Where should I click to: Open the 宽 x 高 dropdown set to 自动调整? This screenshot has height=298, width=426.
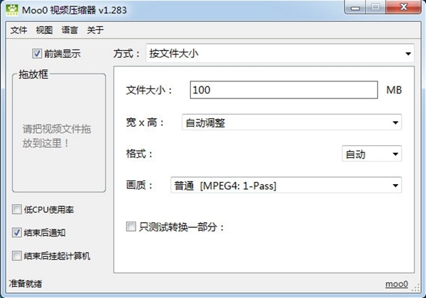tap(291, 122)
